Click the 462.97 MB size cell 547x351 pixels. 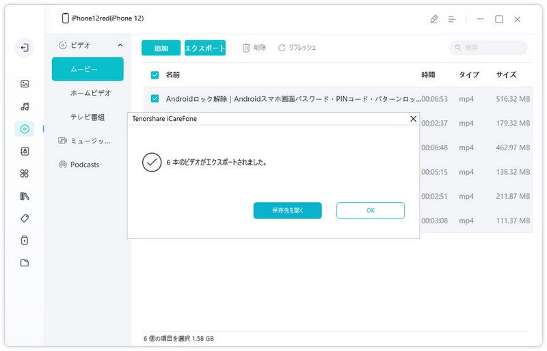tap(513, 148)
